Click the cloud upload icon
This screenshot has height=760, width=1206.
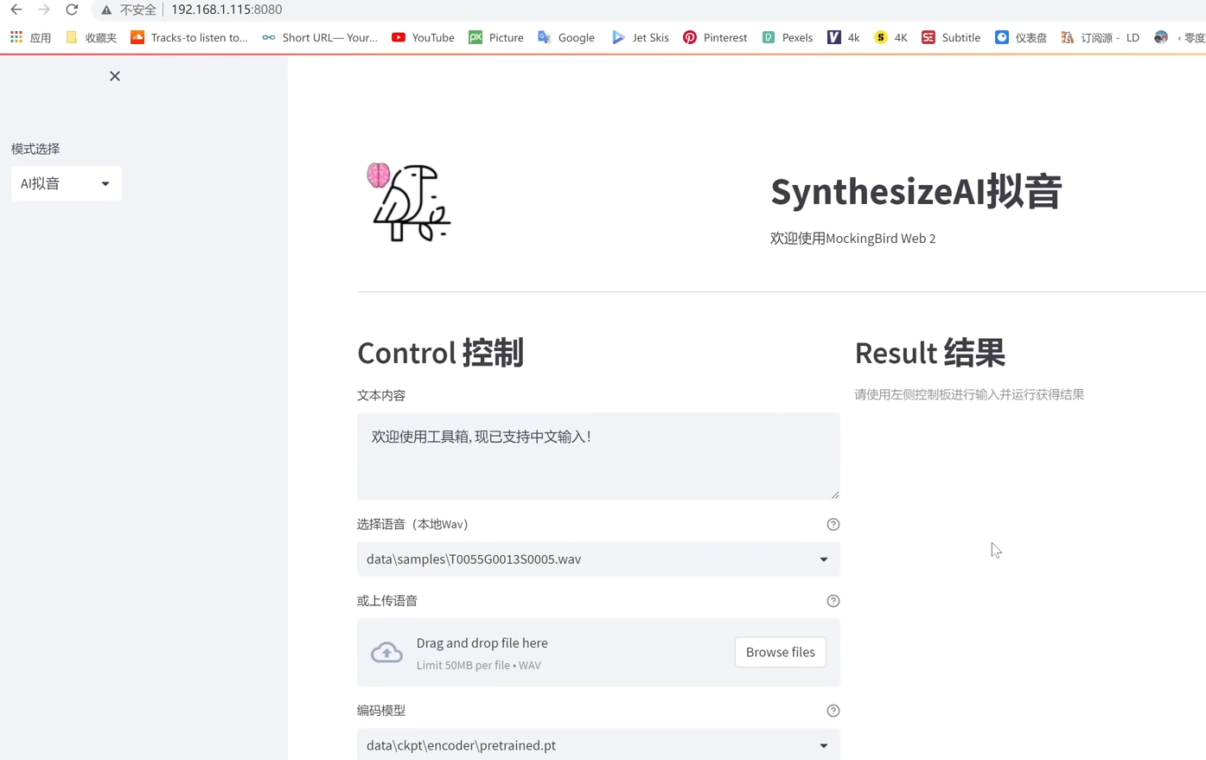[x=387, y=652]
